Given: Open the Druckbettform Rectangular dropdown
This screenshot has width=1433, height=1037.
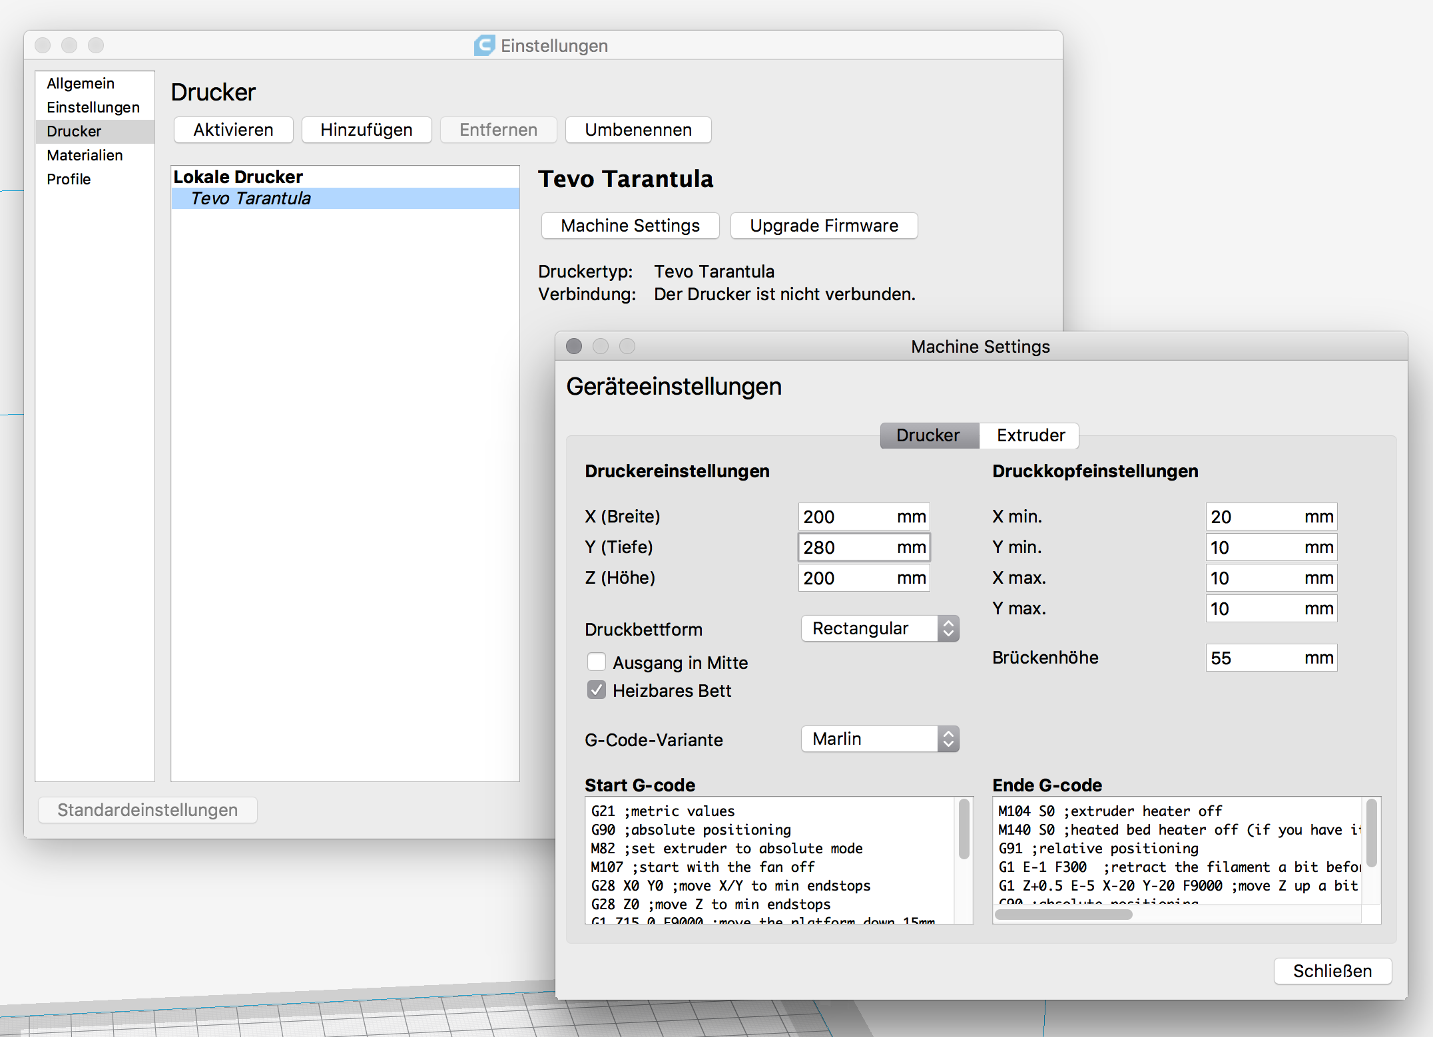Looking at the screenshot, I should 880,628.
